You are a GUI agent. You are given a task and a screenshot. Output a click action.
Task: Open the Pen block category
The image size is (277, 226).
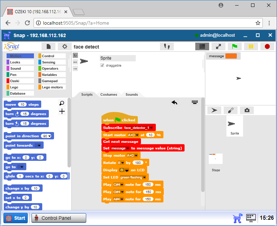[20, 75]
